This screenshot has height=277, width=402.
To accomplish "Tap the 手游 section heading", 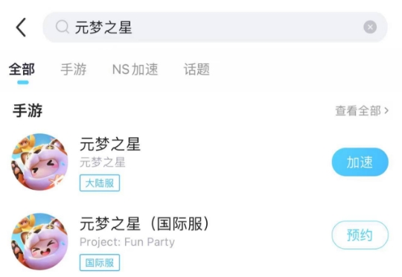I will coord(28,111).
